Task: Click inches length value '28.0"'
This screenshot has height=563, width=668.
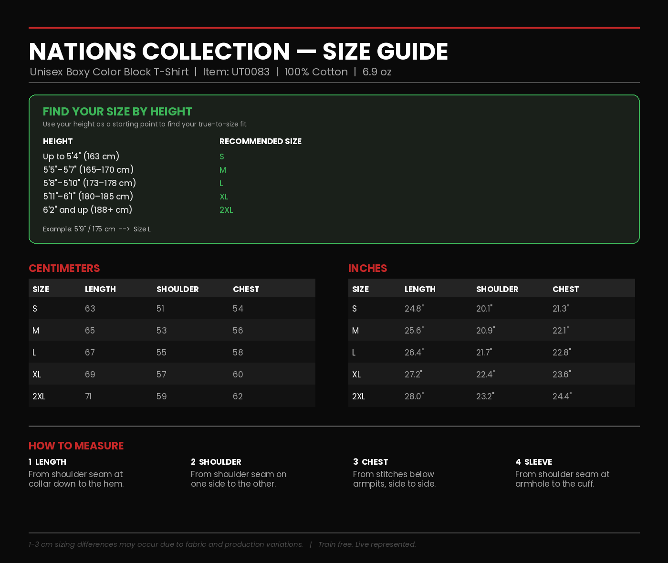Action: 414,396
